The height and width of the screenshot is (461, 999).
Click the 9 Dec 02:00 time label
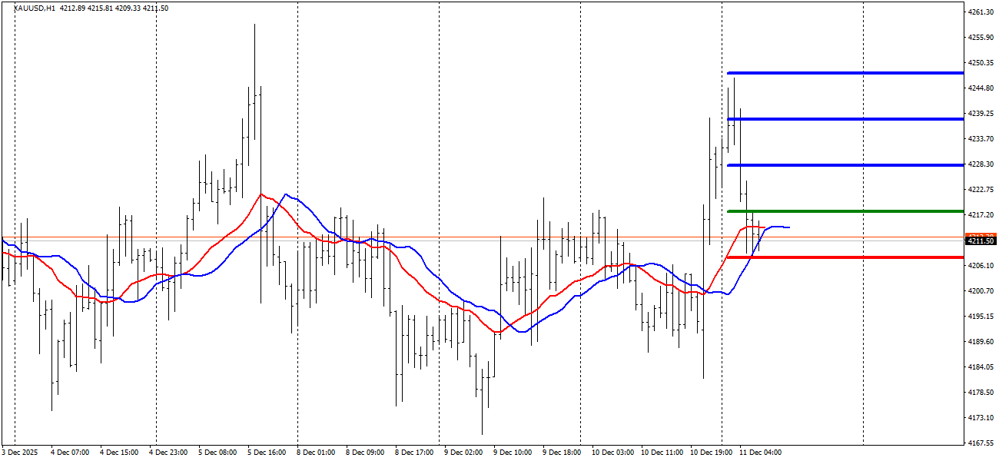[463, 453]
